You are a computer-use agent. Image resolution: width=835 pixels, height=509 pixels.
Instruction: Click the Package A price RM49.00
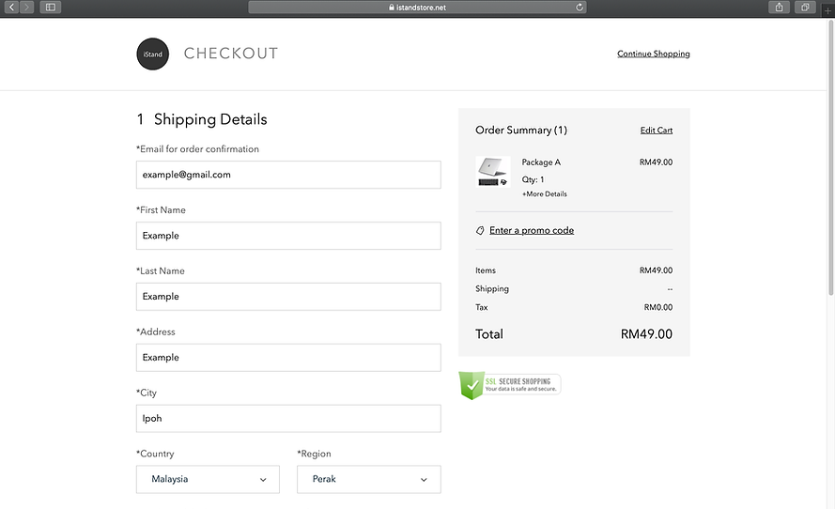[x=656, y=162]
